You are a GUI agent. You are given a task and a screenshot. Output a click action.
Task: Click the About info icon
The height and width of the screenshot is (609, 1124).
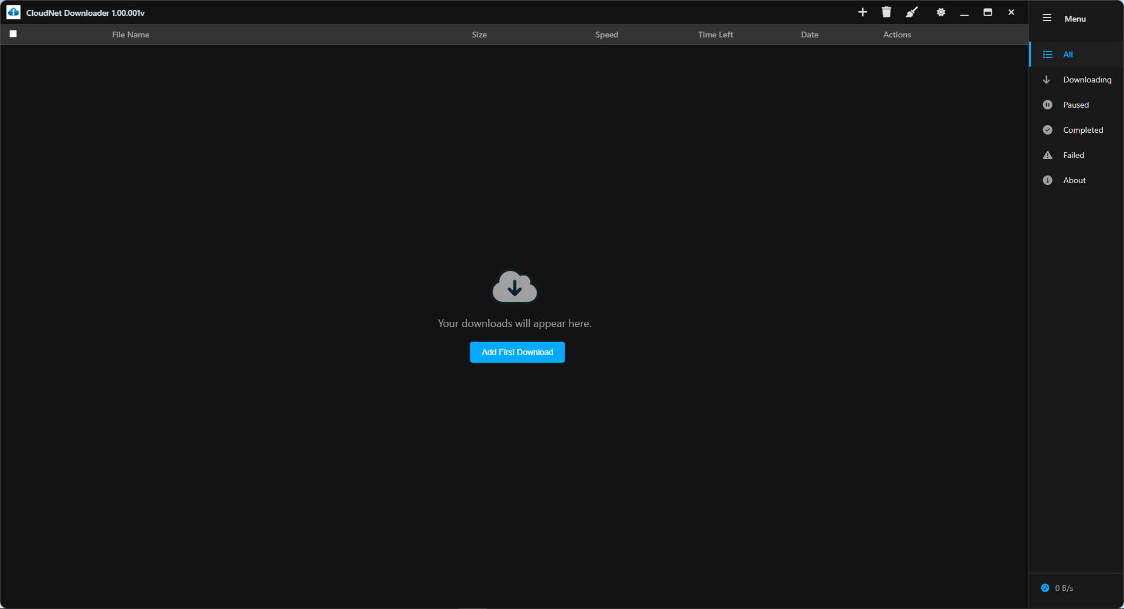pyautogui.click(x=1047, y=180)
